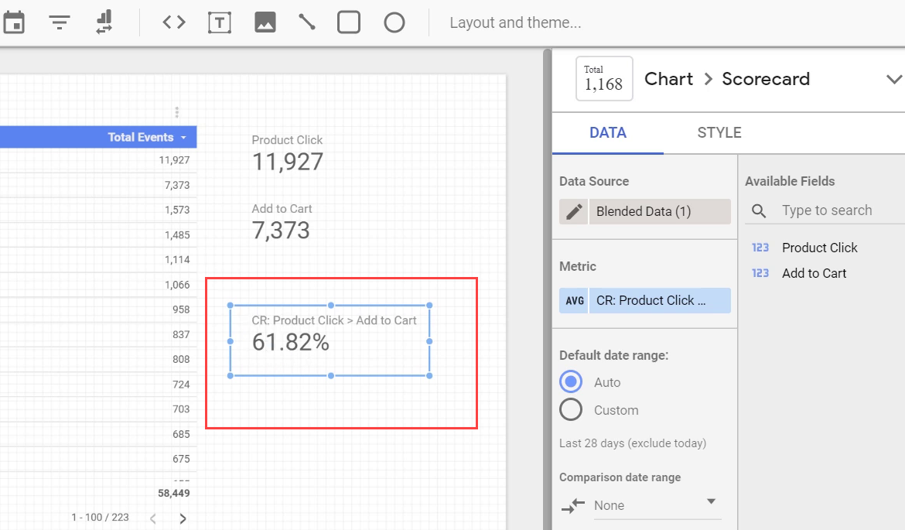Click the Product Click field type icon

[760, 248]
